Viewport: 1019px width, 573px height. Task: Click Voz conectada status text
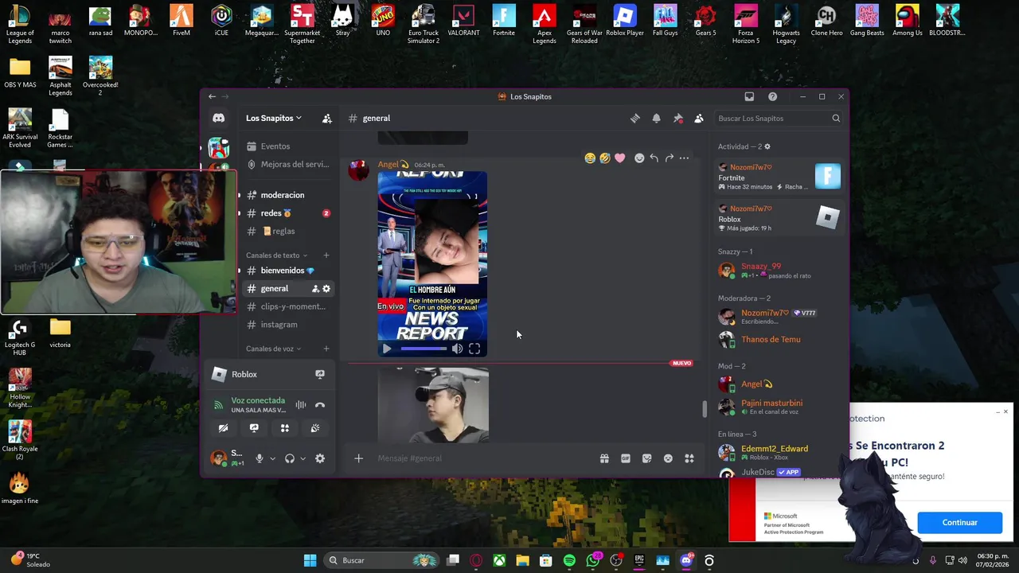[258, 400]
